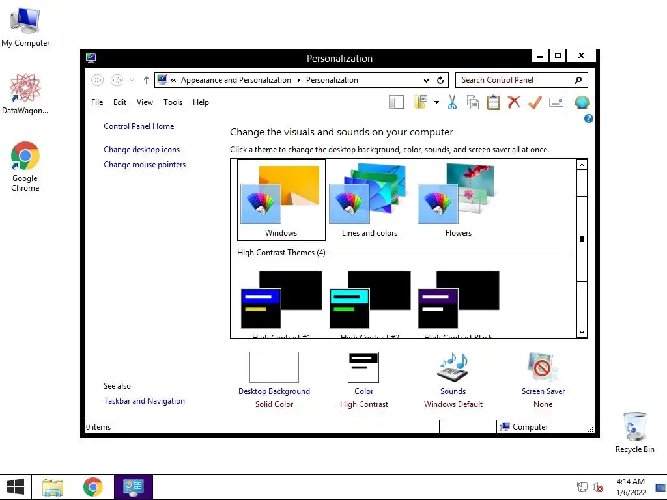Viewport: 667px width, 500px height.
Task: Click the Screen Saver icon
Action: 542,367
